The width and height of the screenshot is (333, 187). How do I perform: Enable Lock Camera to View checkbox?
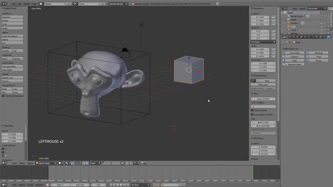252,114
